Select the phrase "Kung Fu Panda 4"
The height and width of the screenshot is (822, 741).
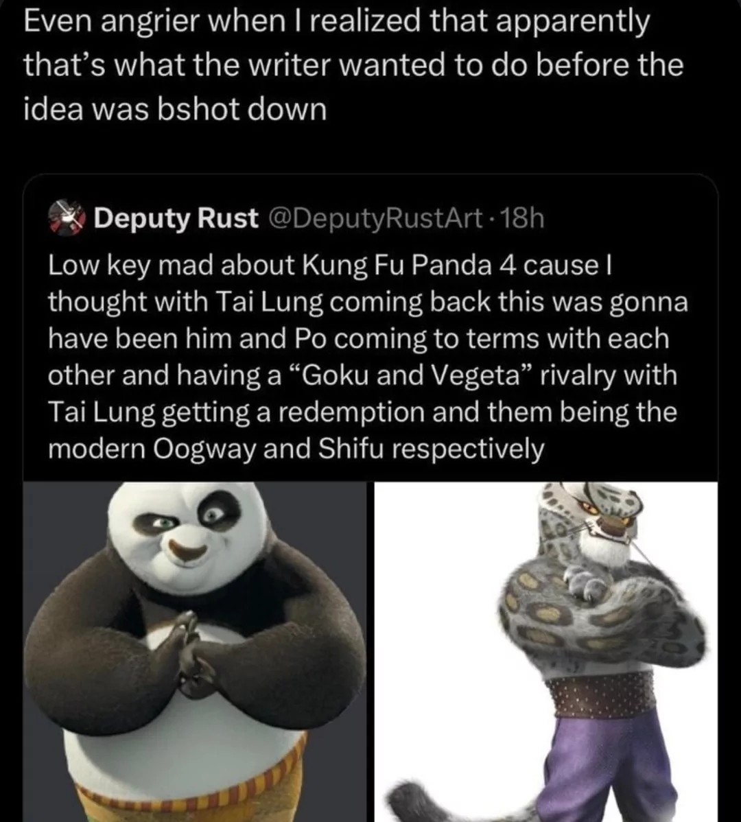[x=411, y=266]
